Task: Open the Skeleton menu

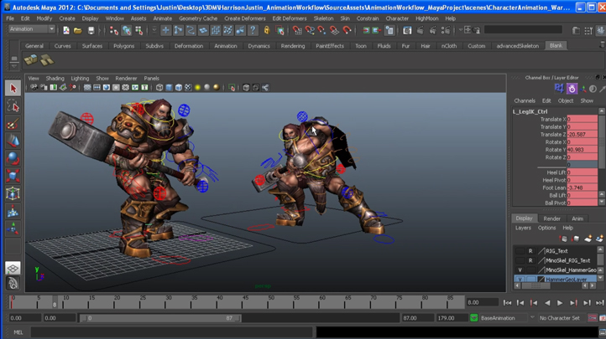Action: click(323, 18)
